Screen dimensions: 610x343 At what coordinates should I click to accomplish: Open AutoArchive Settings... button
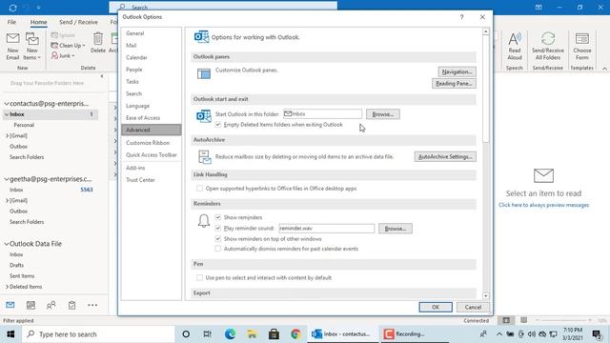(x=445, y=156)
